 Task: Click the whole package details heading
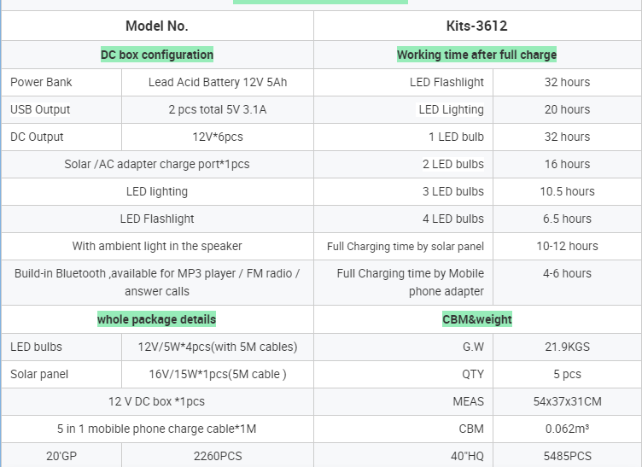coord(156,319)
